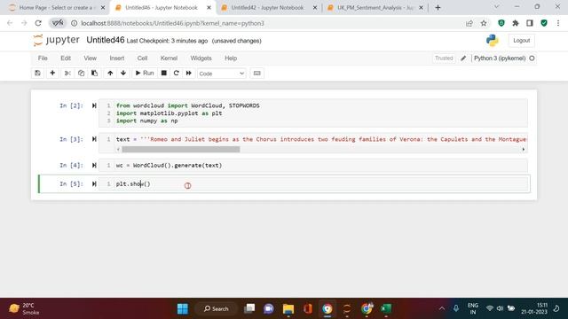Show hidden system tray icons chevron

click(x=442, y=308)
